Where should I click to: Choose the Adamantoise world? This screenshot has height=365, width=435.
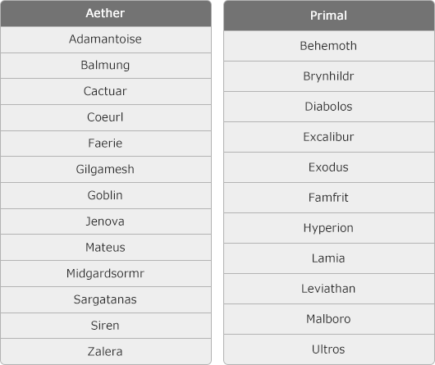pyautogui.click(x=106, y=39)
